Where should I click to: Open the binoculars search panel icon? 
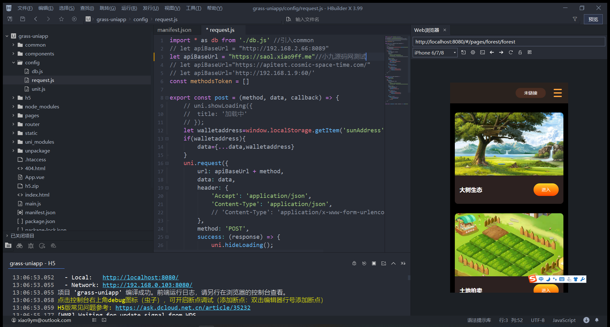[20, 246]
